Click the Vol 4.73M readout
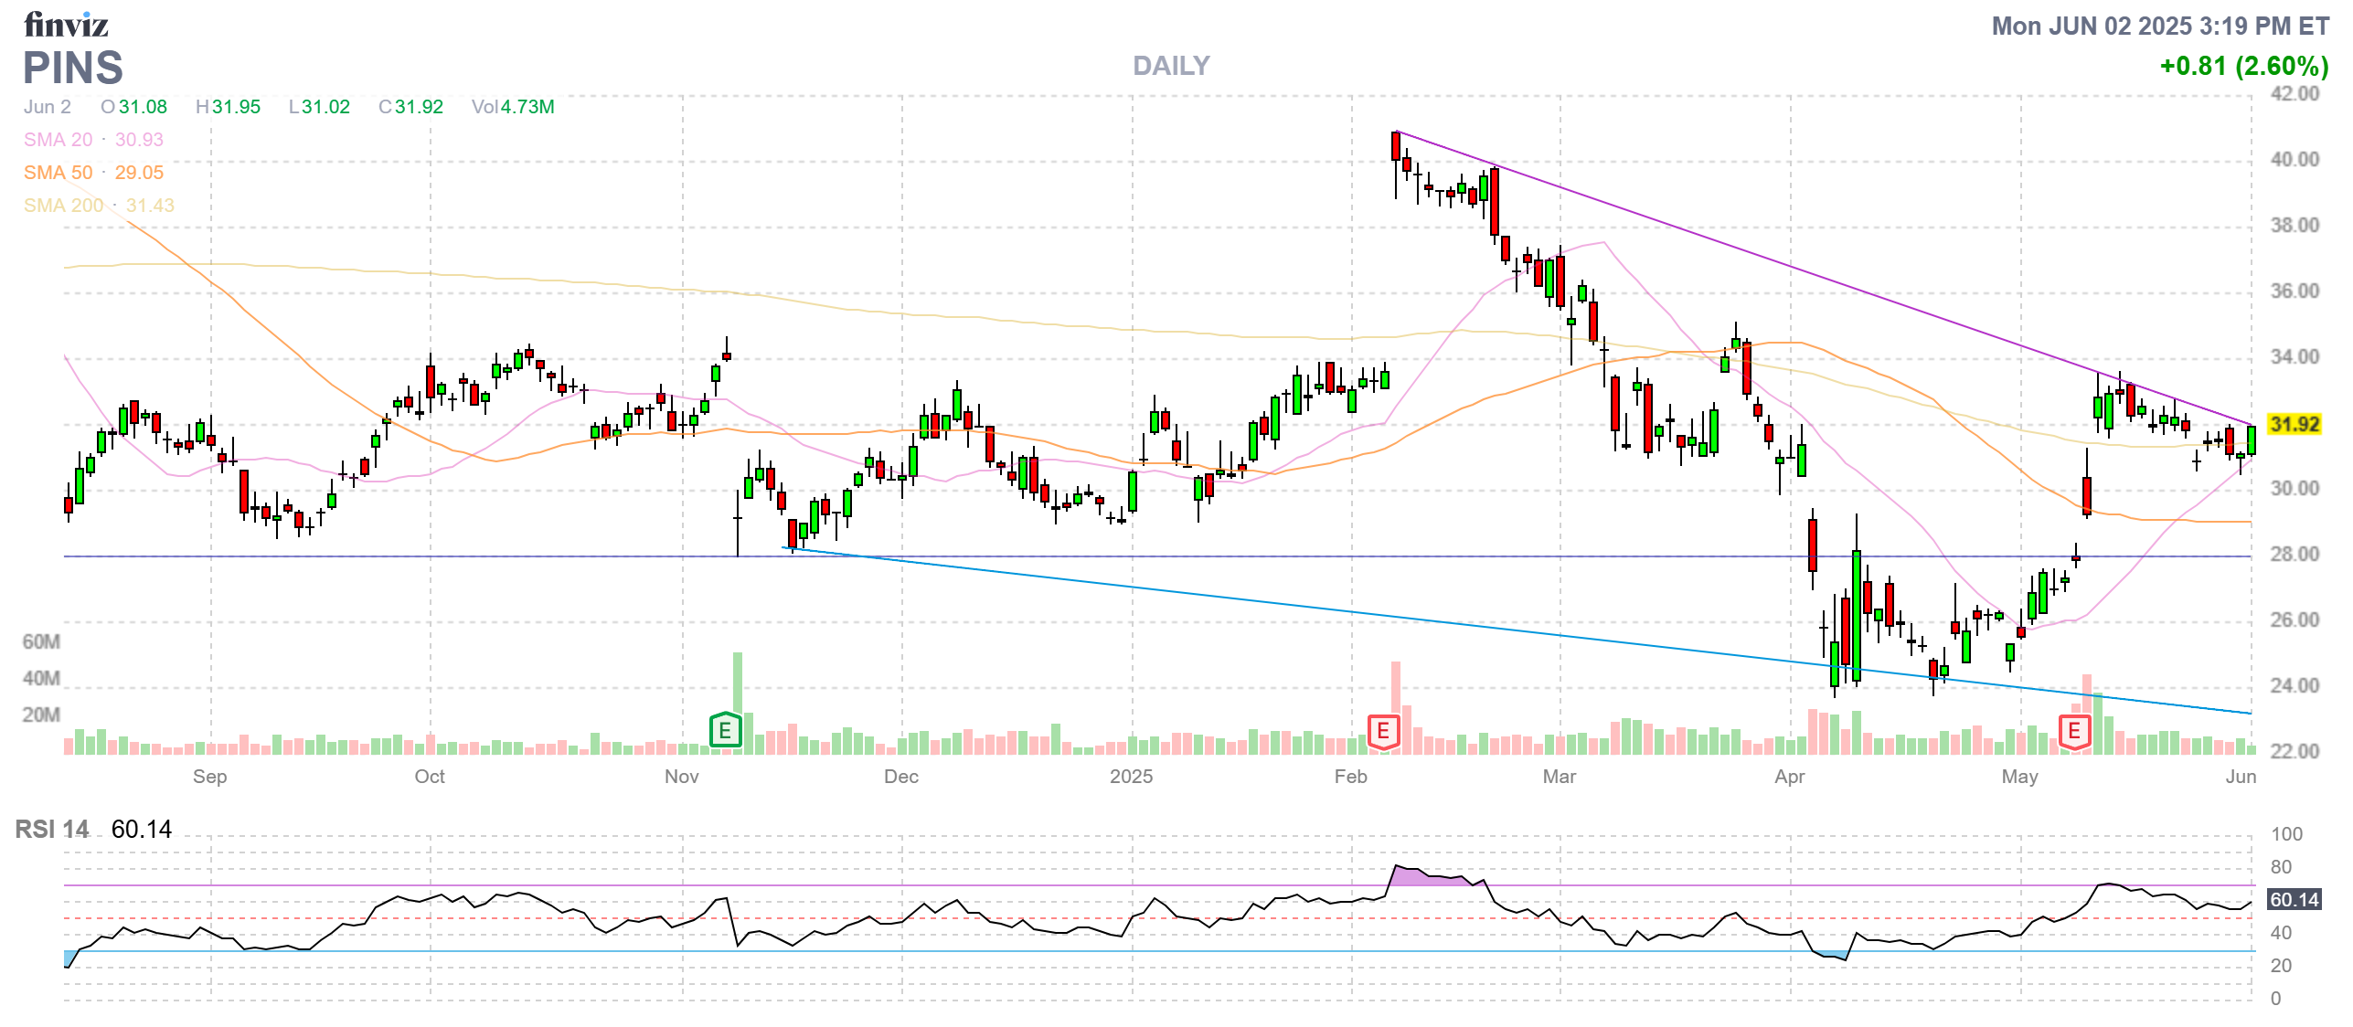 (x=513, y=107)
